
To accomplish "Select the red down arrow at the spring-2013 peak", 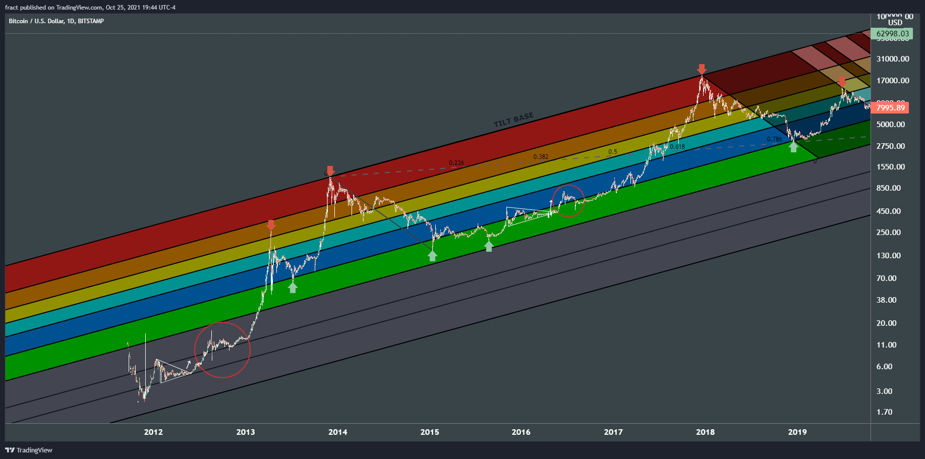I will 271,225.
